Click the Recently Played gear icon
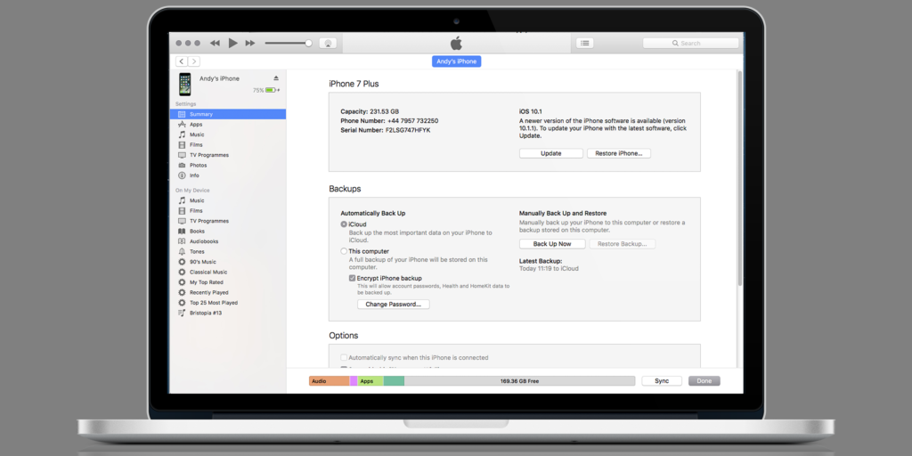The height and width of the screenshot is (456, 912). pos(182,292)
